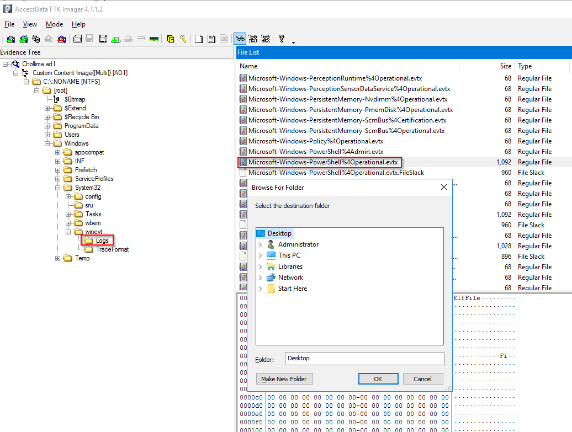Switch the viewer to HEX mode
This screenshot has width=572, height=432.
[x=266, y=39]
